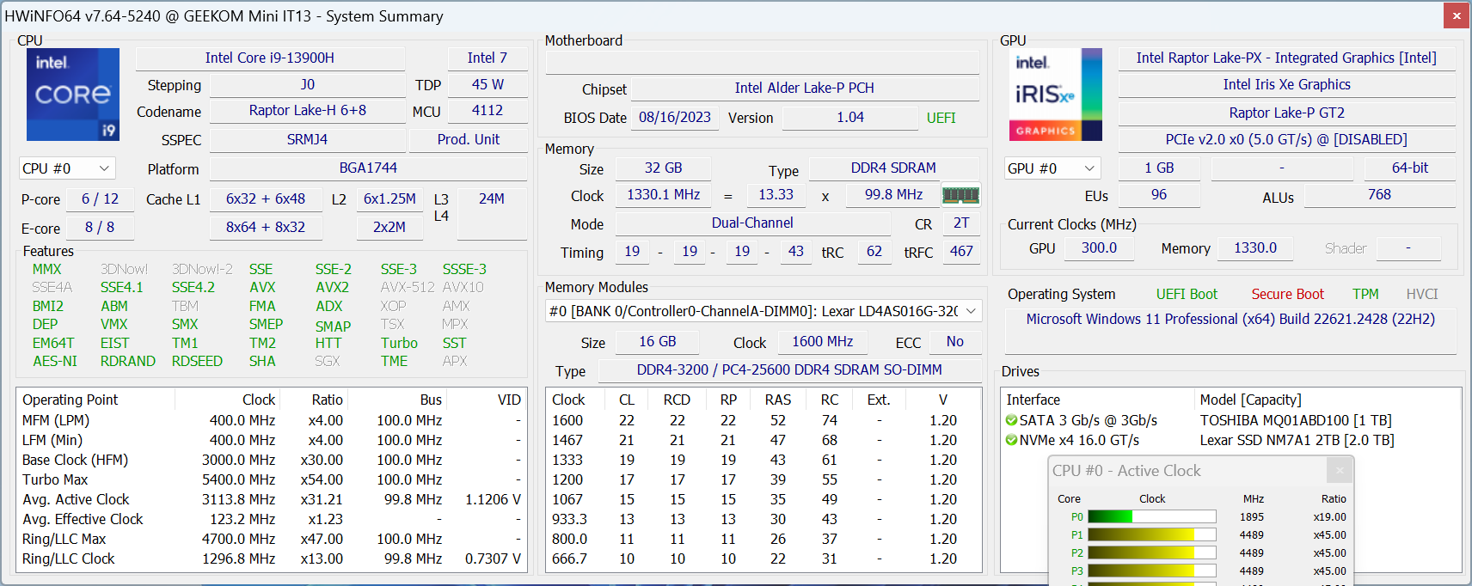Click the Memory Clock 1330.1 MHz value

(x=664, y=195)
